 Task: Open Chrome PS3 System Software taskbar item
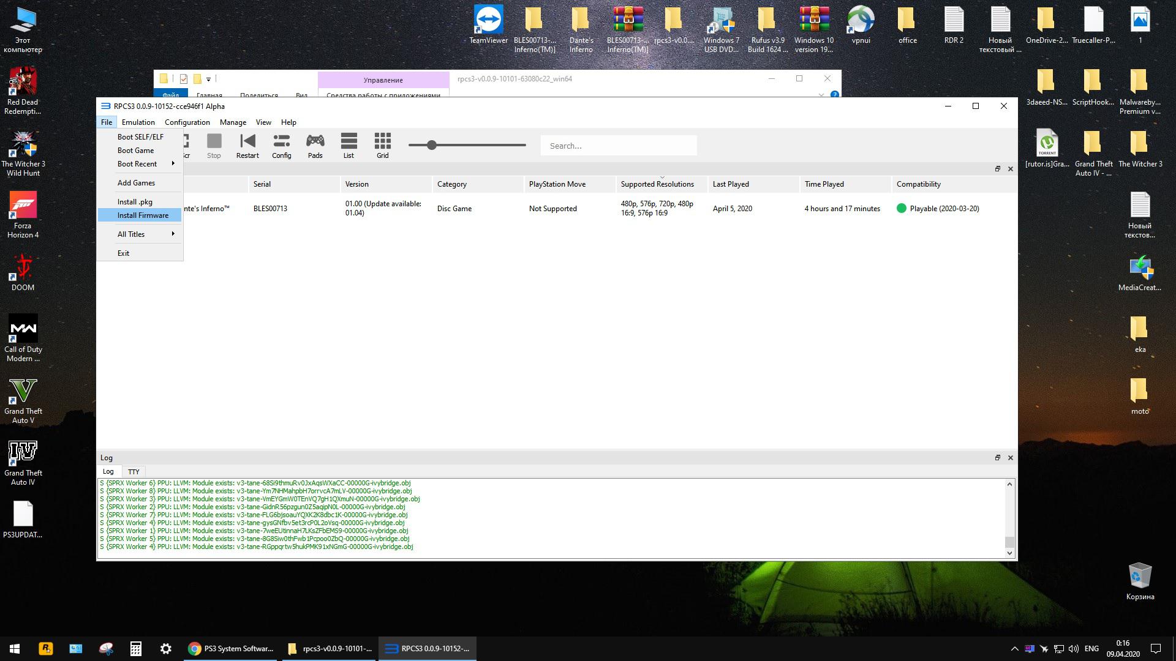point(231,648)
